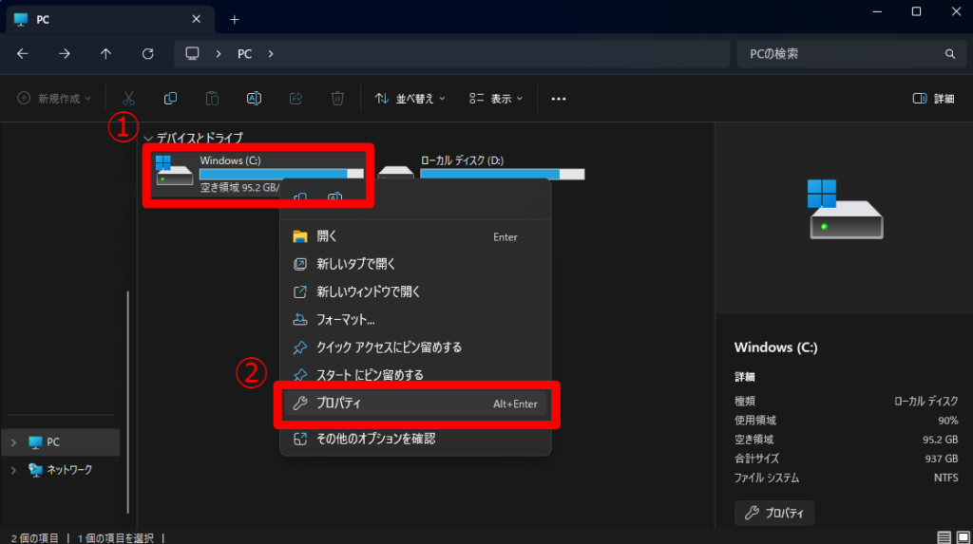Click the search magnifier icon

point(949,54)
